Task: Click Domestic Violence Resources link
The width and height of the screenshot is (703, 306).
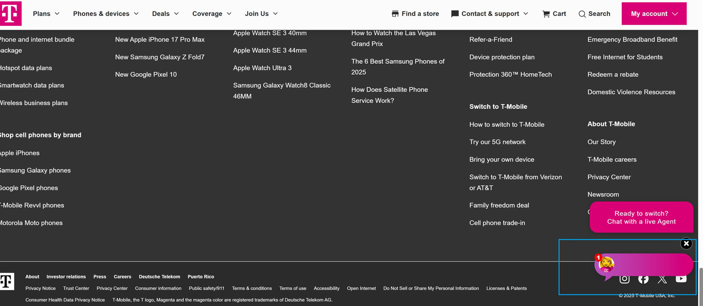Action: pyautogui.click(x=632, y=92)
